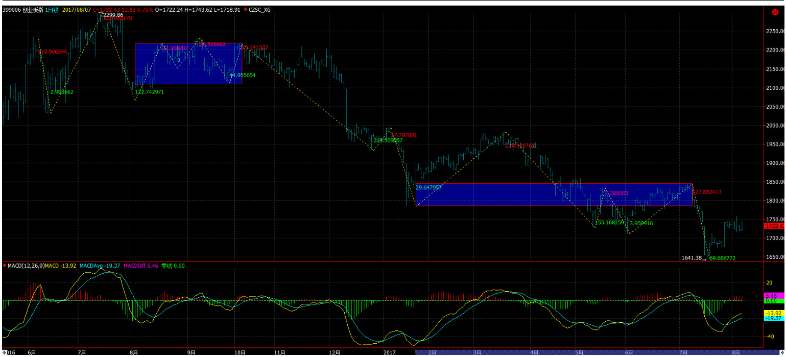Click the red diamond beside CZSC_XG
786x357 pixels.
pyautogui.click(x=246, y=9)
